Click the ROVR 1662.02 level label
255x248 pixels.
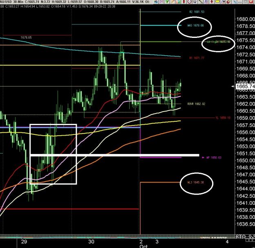coord(196,104)
